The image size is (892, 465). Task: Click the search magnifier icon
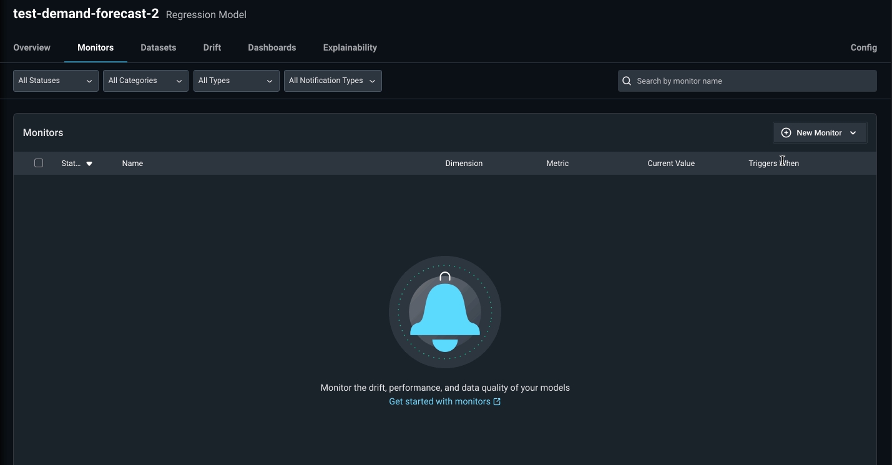[x=627, y=81]
